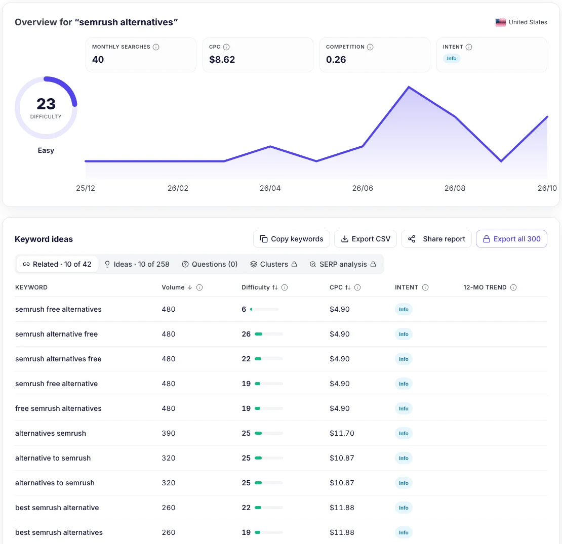Image resolution: width=562 pixels, height=544 pixels.
Task: Click the United States country label
Action: [x=528, y=22]
